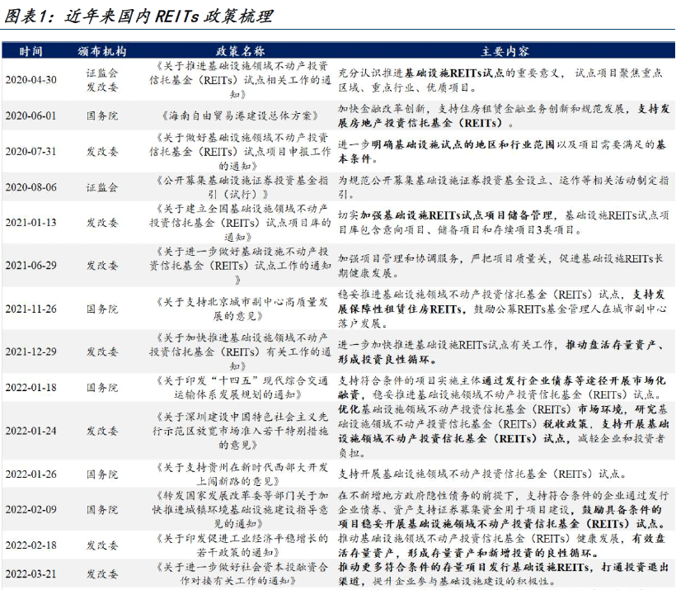Select the date cell 2020-04-30
Screen dimensions: 676x590
point(31,80)
